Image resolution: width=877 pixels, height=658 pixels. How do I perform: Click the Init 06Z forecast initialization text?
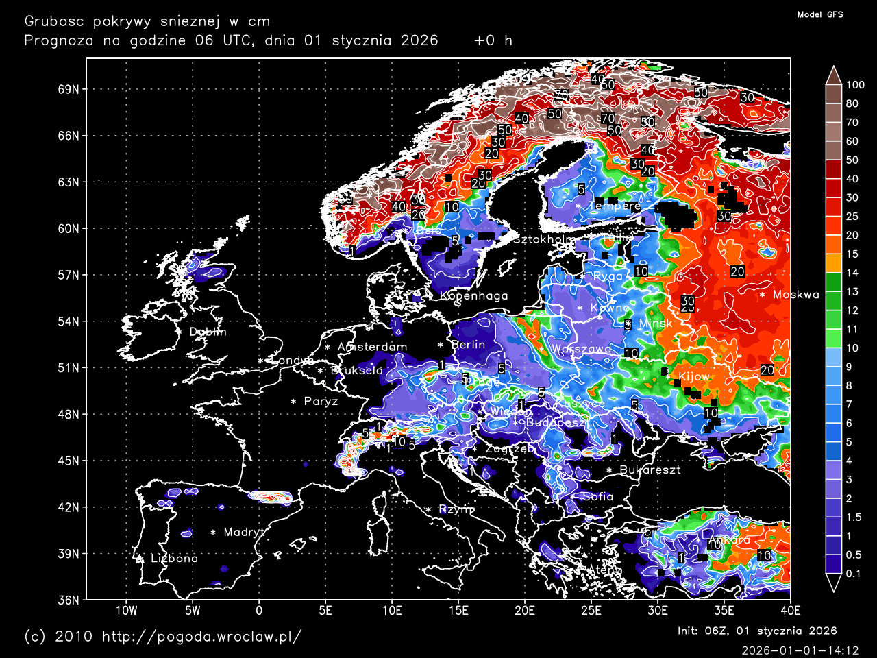(x=757, y=631)
